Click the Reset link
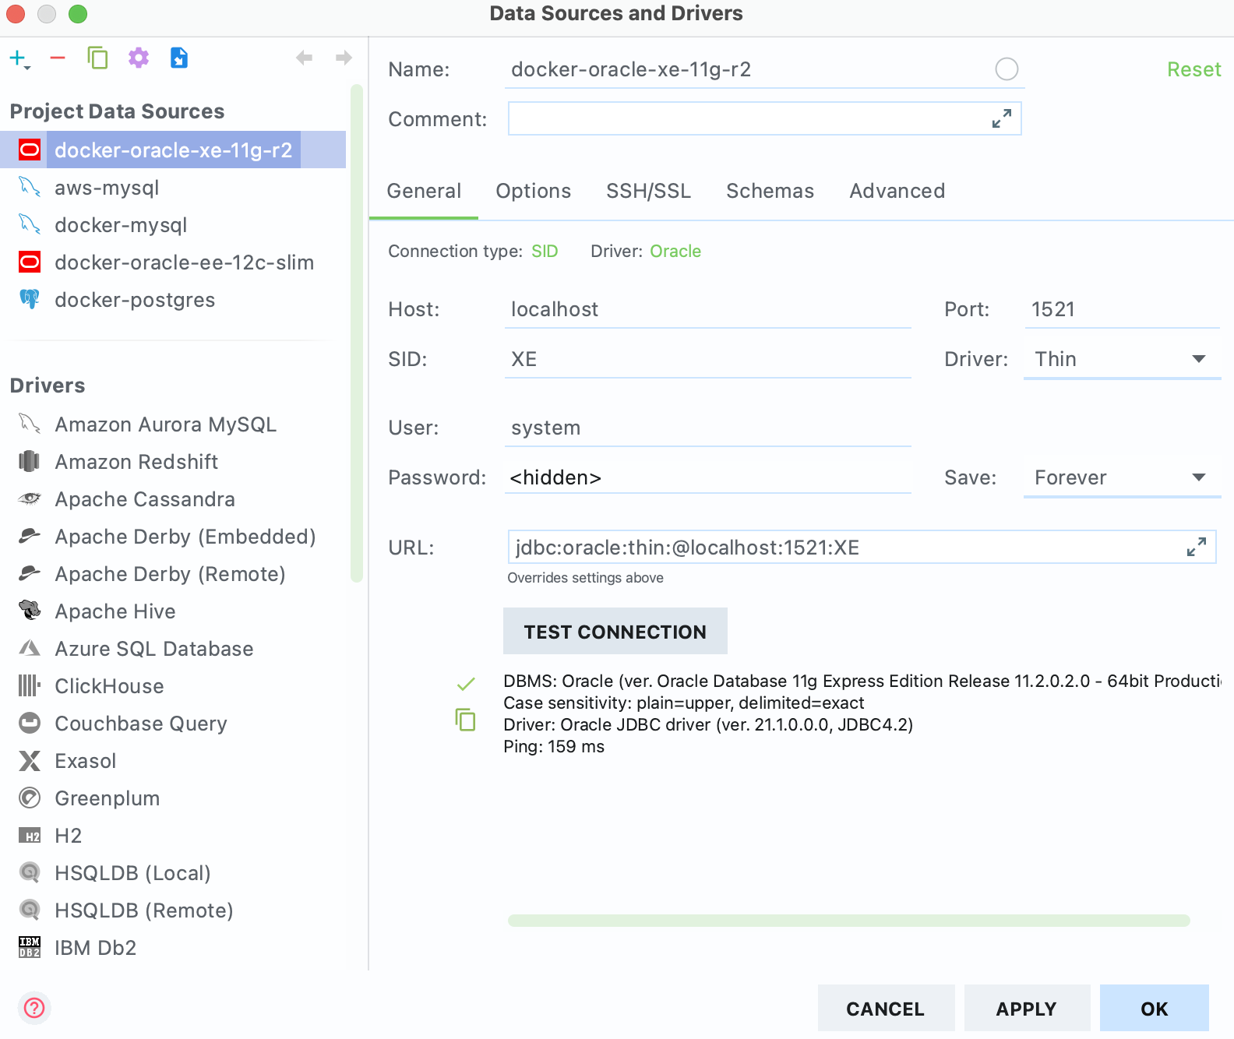 (1193, 69)
